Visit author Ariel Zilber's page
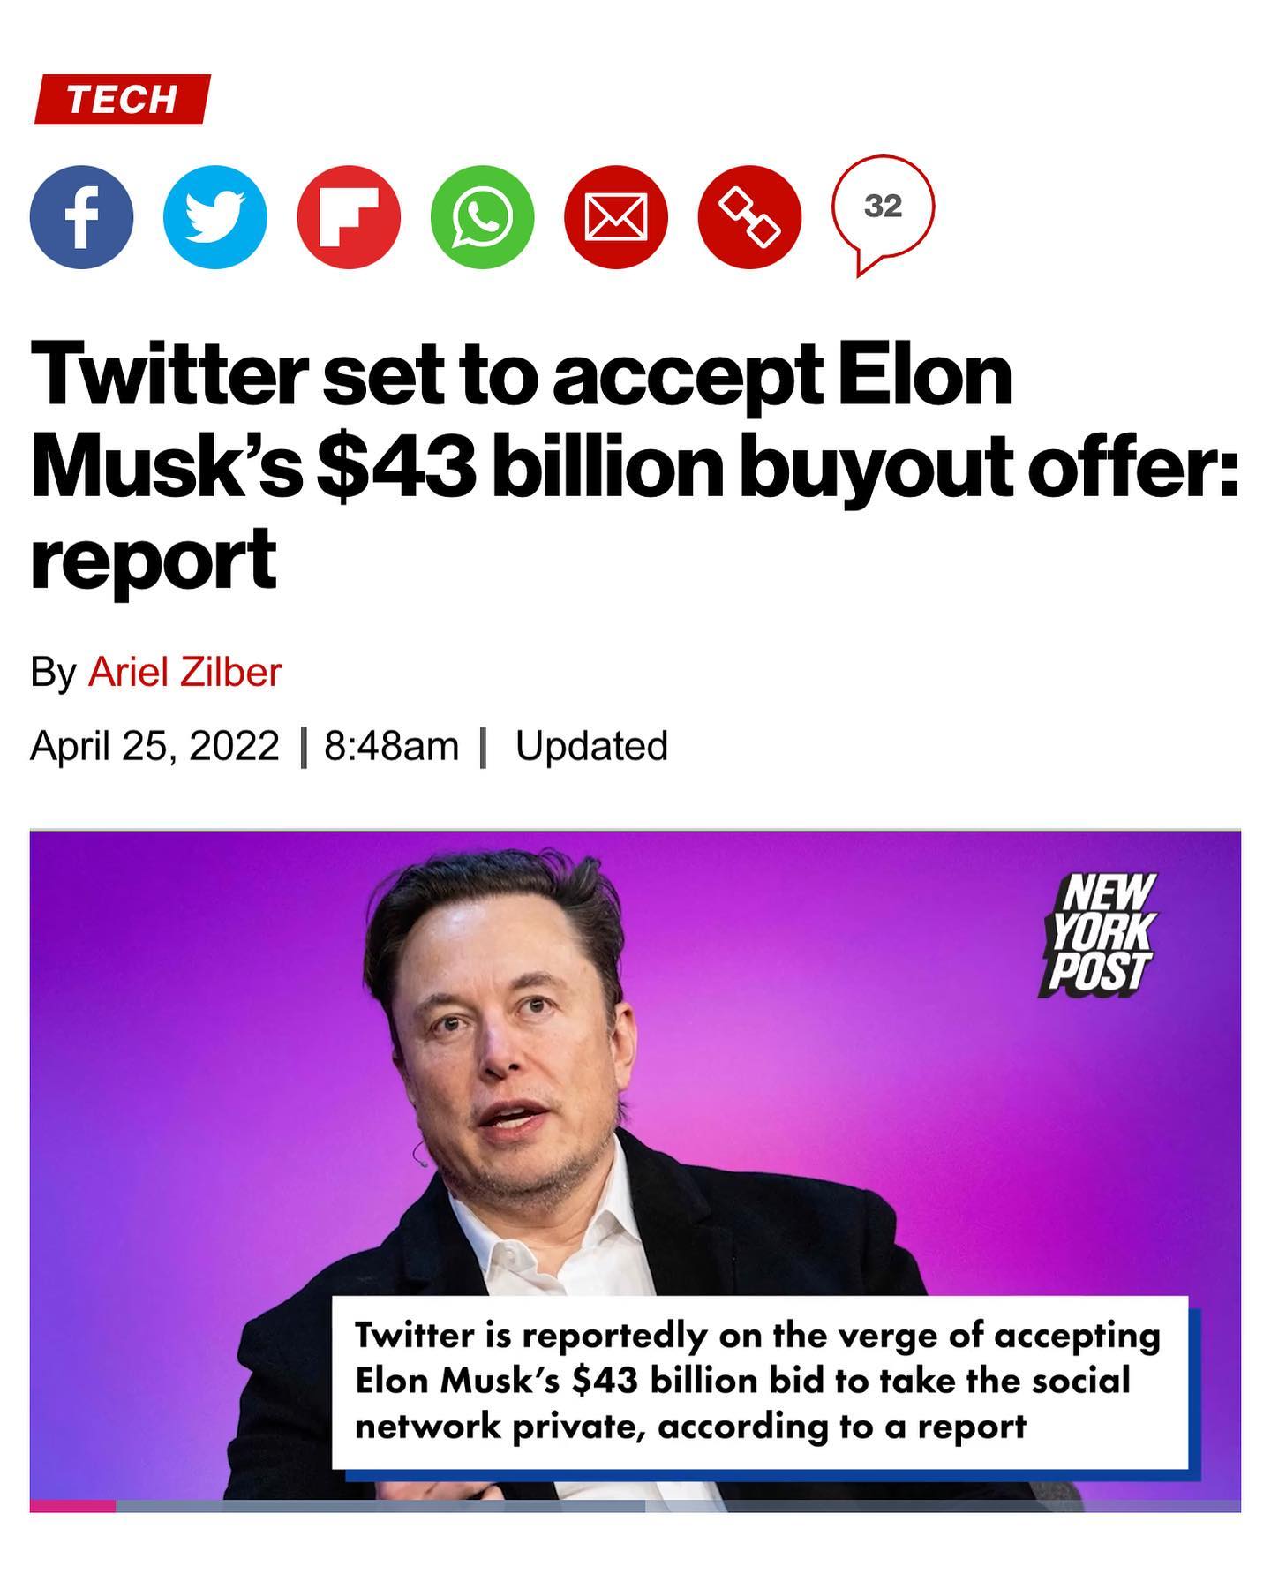1271x1589 pixels. (x=184, y=672)
